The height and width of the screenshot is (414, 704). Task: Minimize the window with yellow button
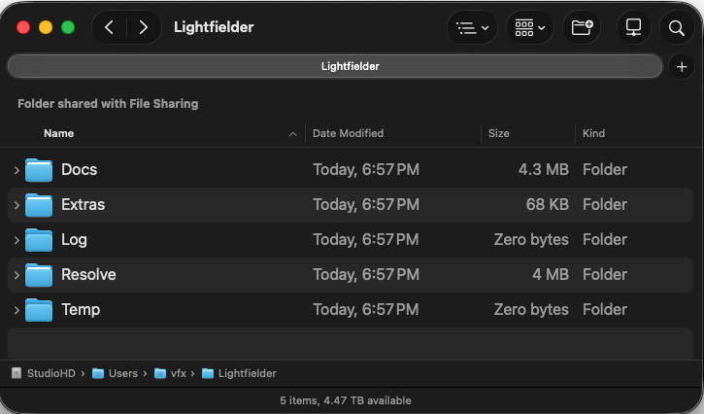(46, 27)
